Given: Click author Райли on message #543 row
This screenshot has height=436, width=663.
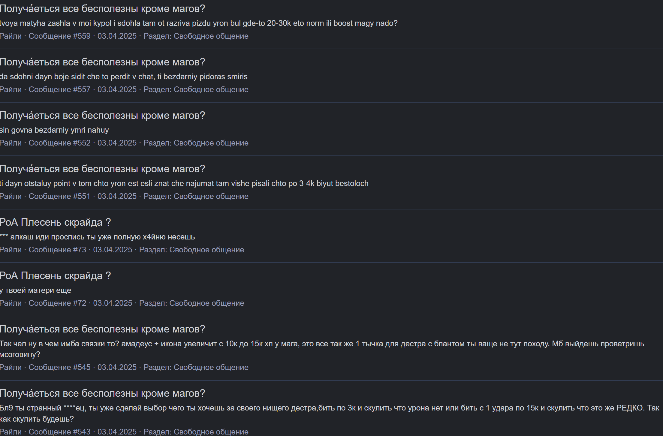Looking at the screenshot, I should pos(11,431).
